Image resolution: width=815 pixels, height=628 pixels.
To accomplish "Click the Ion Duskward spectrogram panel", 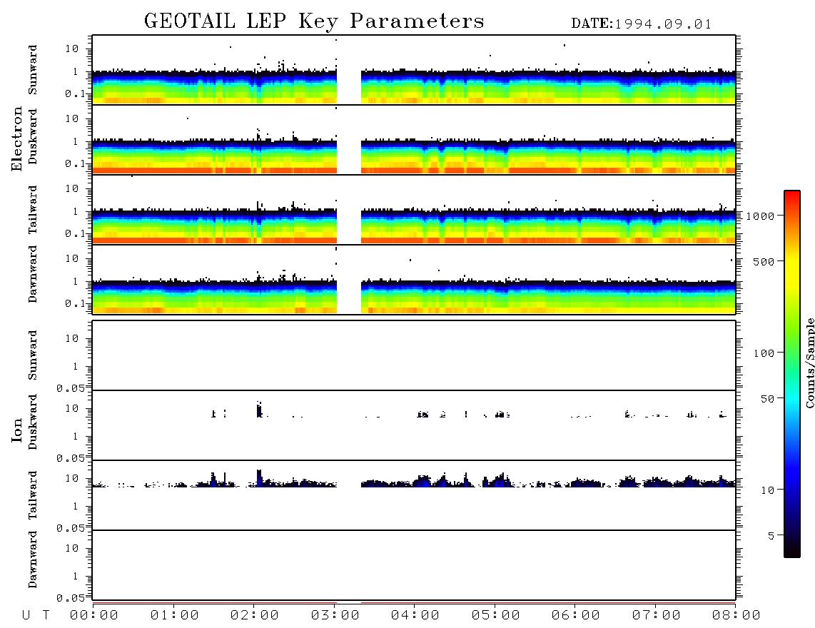I will [x=414, y=425].
